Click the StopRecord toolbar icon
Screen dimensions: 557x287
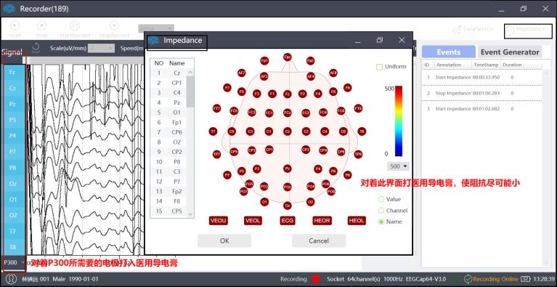tap(114, 26)
